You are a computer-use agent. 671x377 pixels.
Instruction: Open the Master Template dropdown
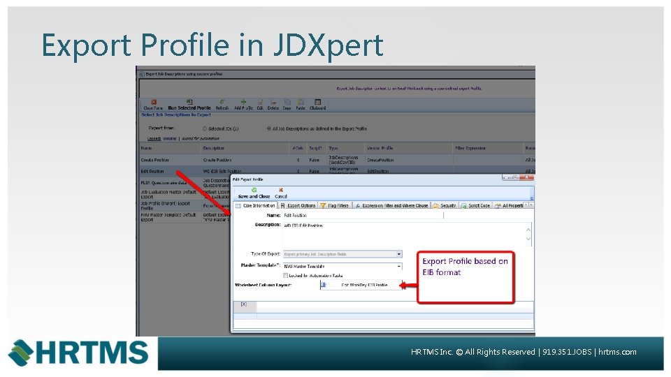point(399,266)
